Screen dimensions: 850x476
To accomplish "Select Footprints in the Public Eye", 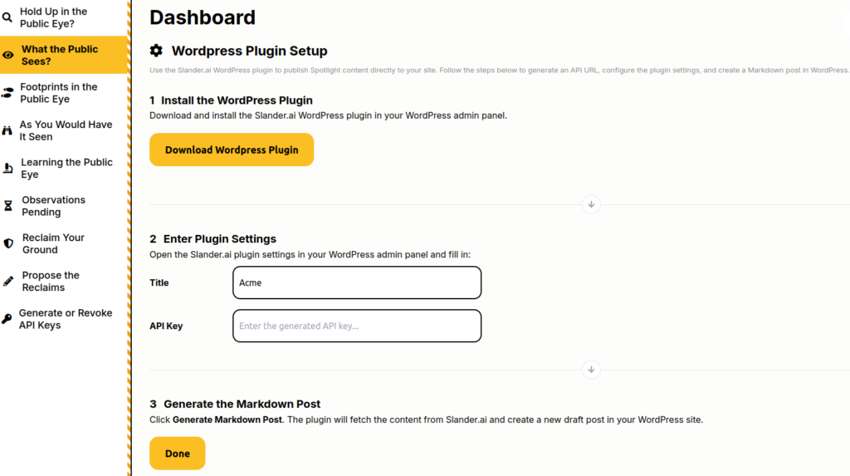I will [x=58, y=93].
